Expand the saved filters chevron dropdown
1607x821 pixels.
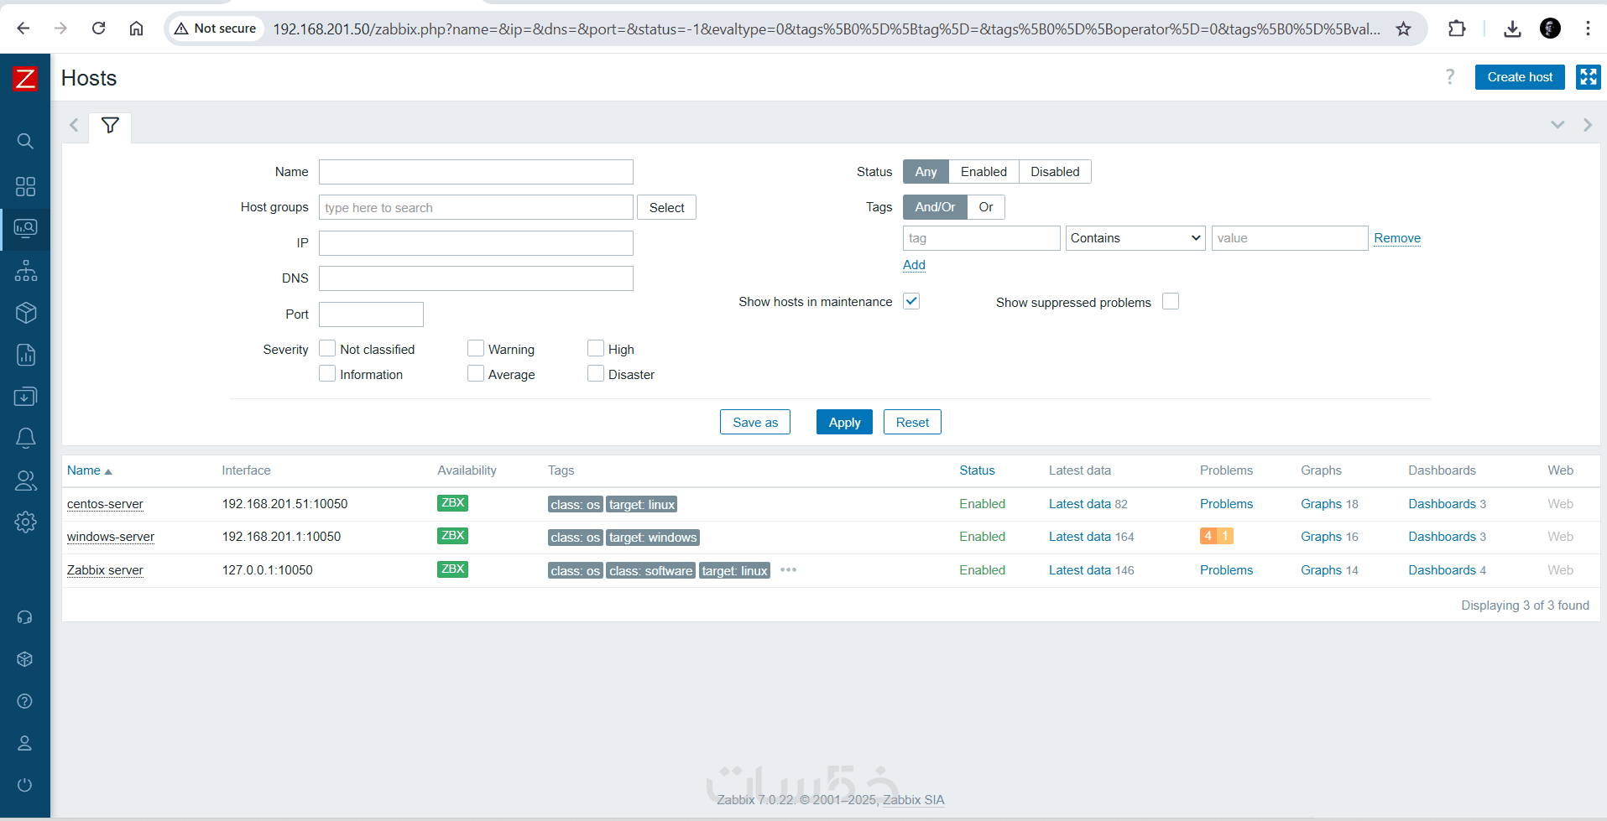click(1557, 125)
